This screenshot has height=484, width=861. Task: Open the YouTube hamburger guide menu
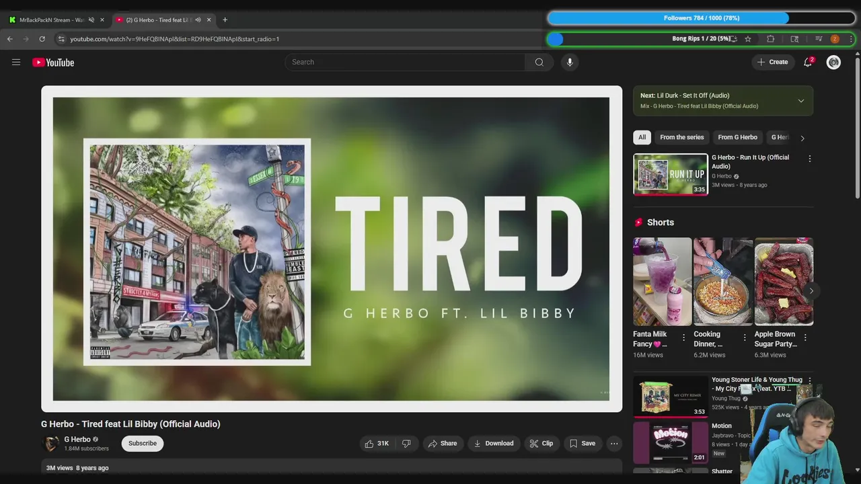[x=16, y=63]
